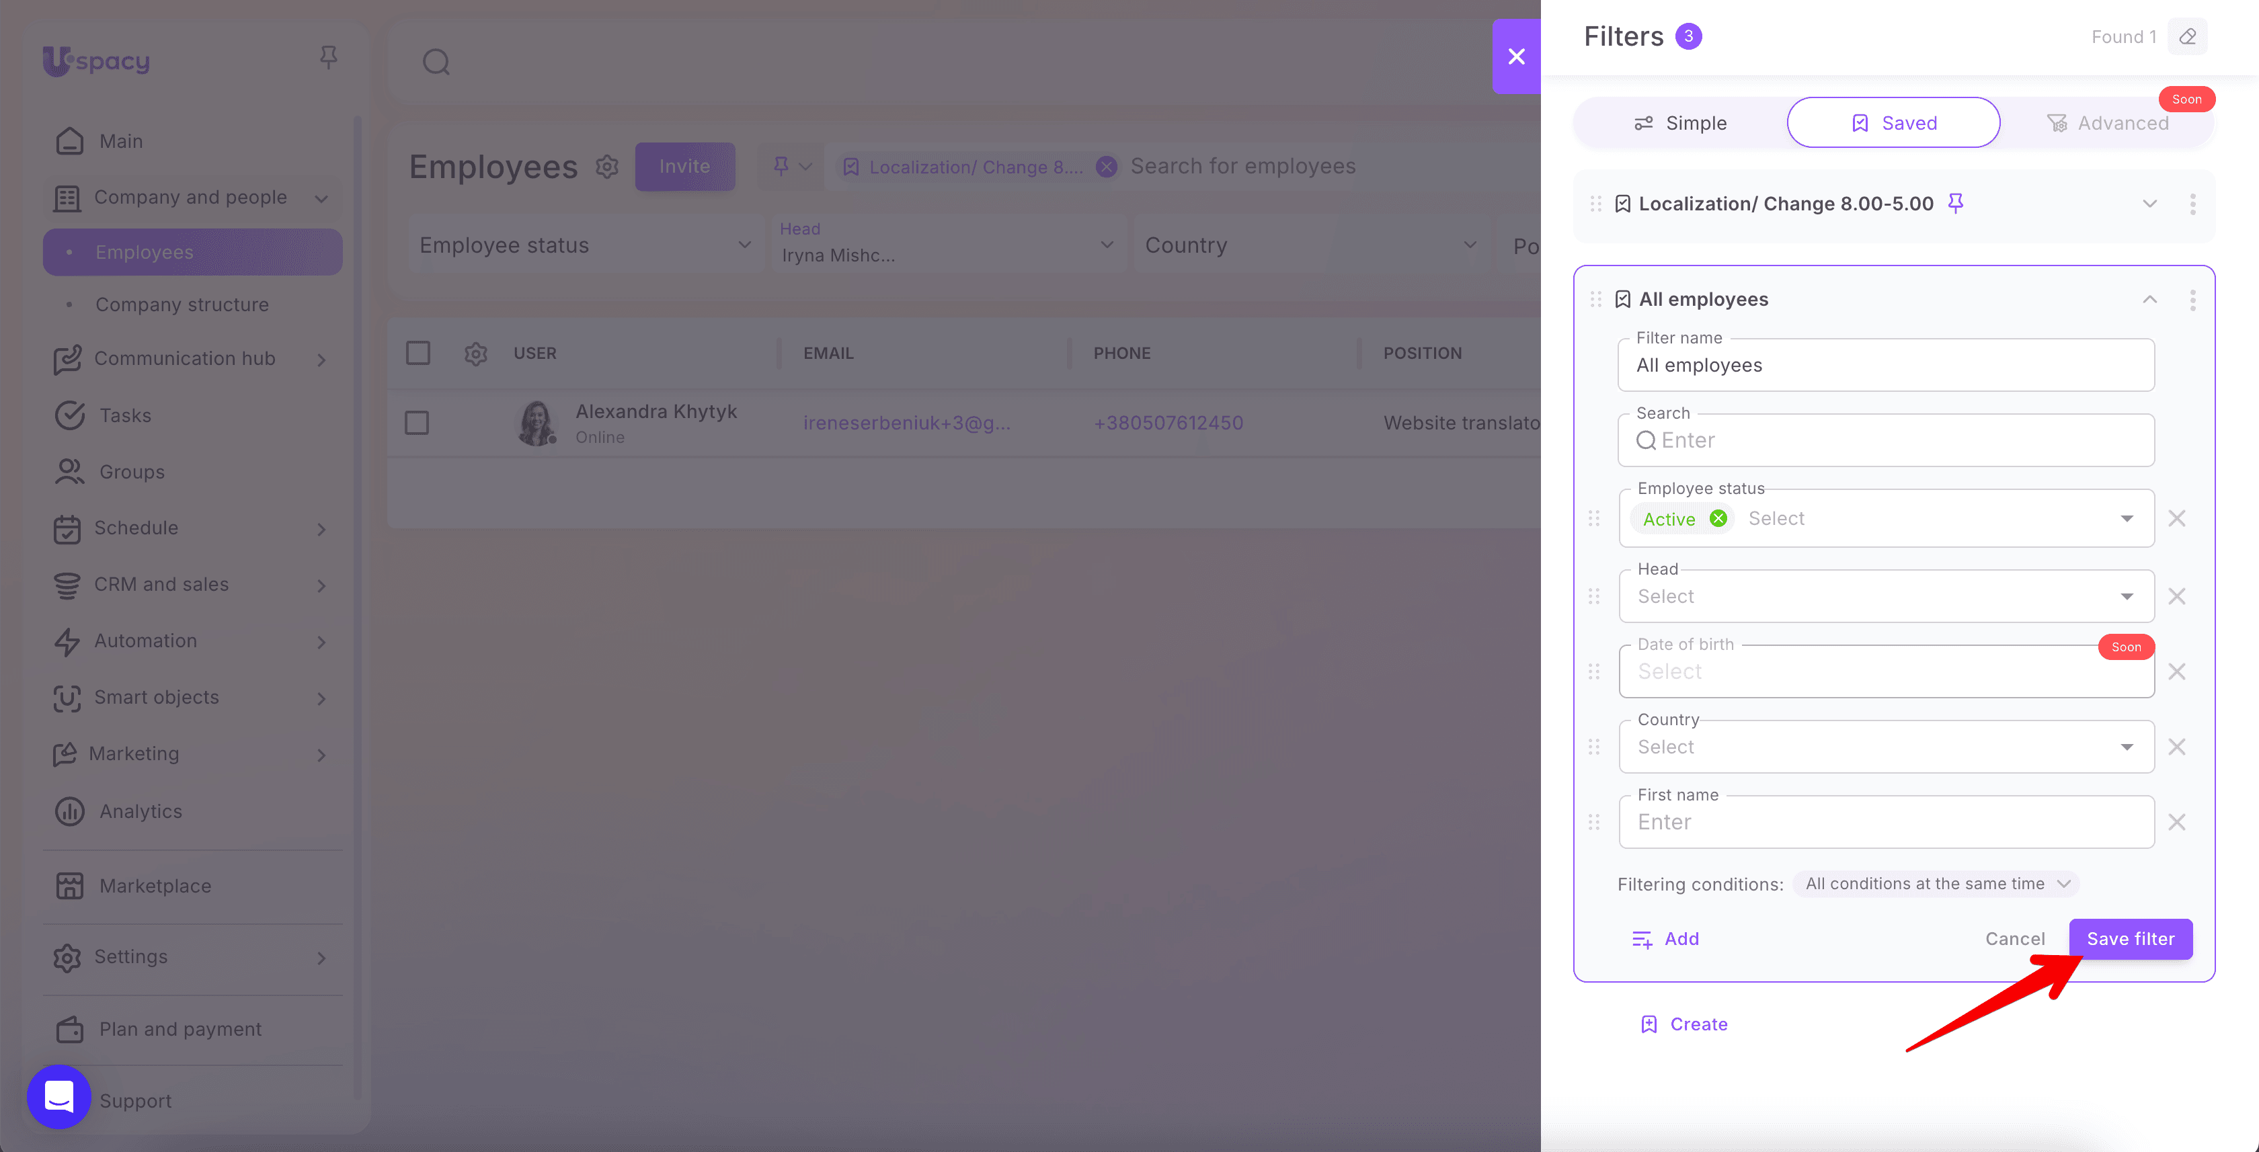This screenshot has height=1152, width=2259.
Task: Click the drag handle of the Country field
Action: point(1594,747)
